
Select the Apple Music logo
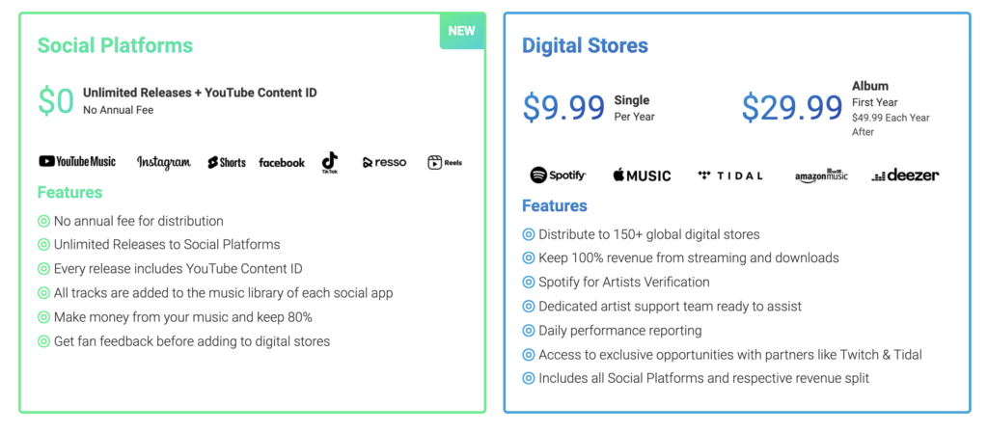(x=642, y=175)
